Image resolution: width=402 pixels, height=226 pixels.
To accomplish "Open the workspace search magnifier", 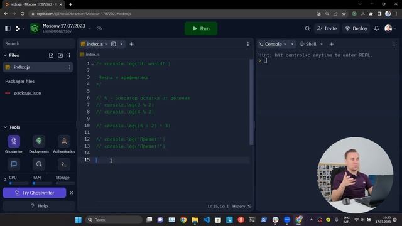I will 307,28.
